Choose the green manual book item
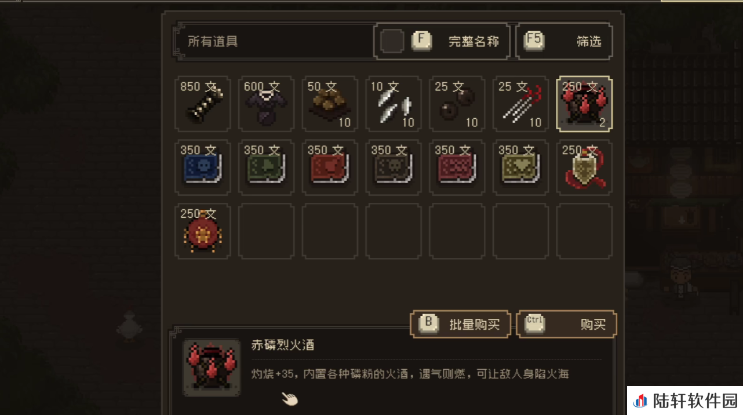 coord(267,168)
